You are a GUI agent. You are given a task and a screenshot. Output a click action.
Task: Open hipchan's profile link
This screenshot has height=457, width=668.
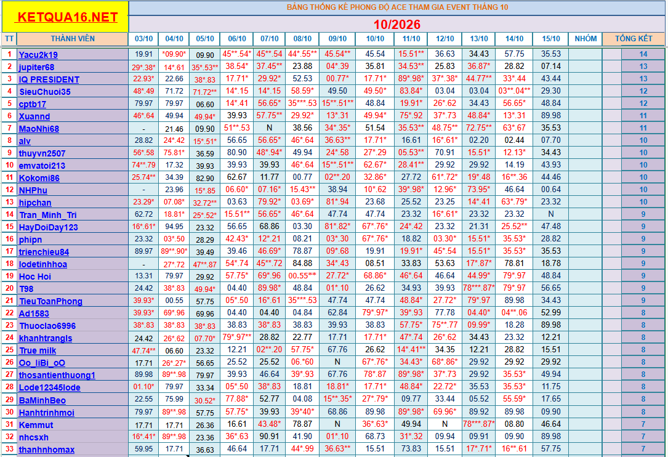35,203
